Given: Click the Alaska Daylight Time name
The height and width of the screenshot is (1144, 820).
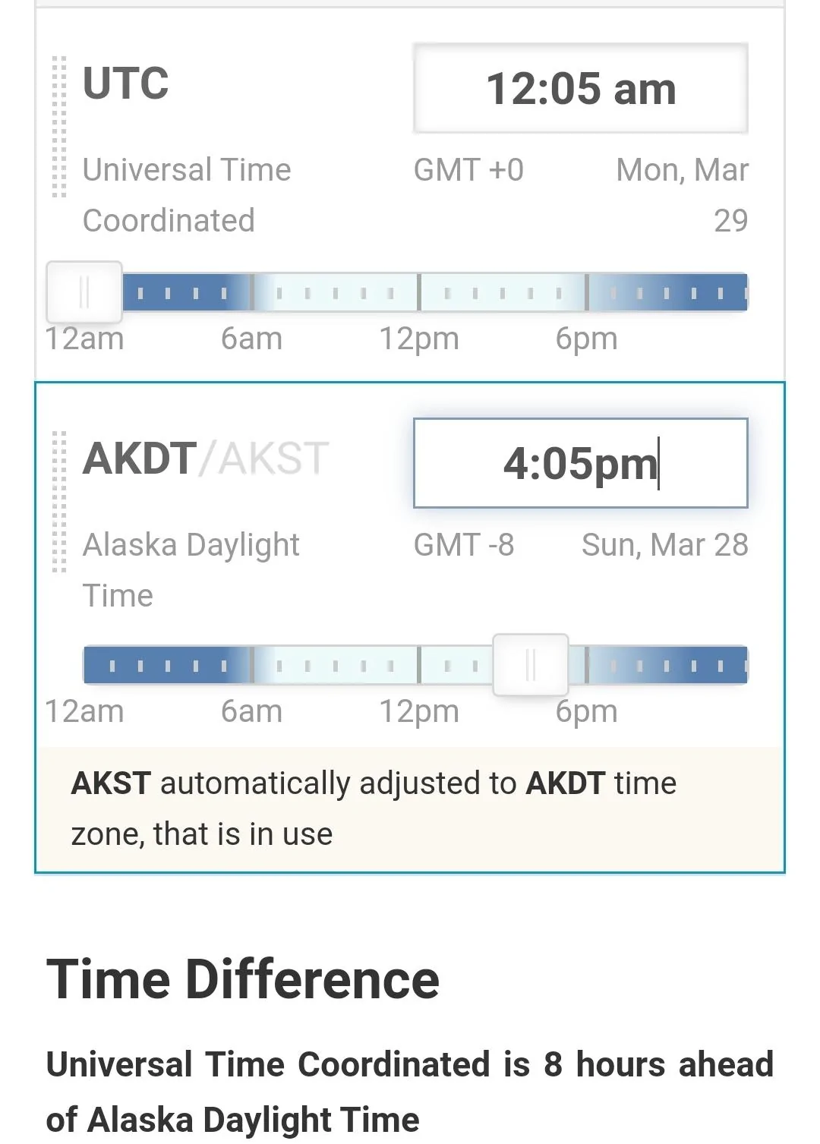Looking at the screenshot, I should coord(191,570).
